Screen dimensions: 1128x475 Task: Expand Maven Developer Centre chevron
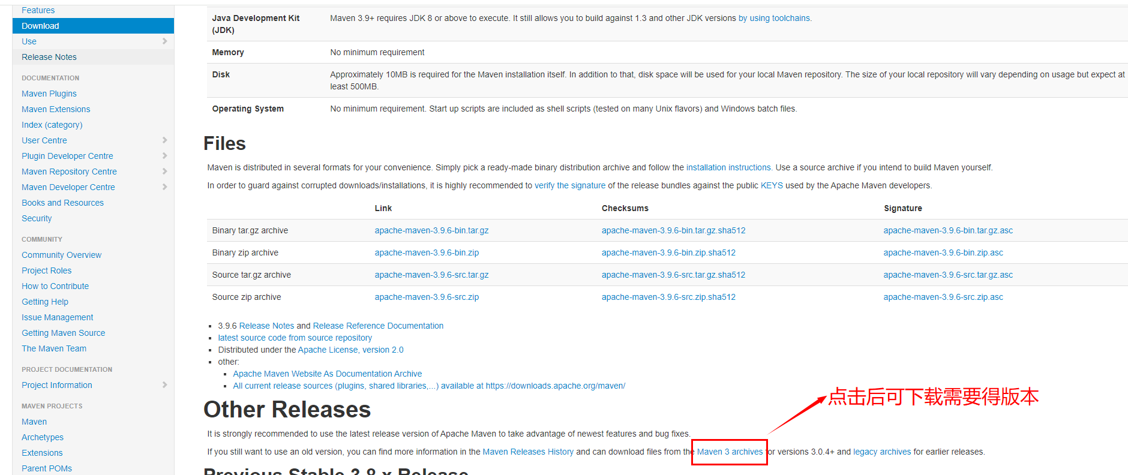coord(164,187)
